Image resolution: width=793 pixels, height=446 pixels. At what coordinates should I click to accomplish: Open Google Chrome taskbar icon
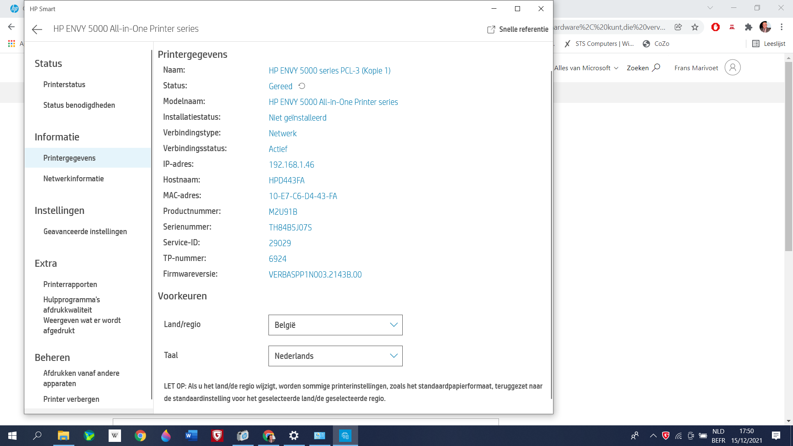(140, 436)
